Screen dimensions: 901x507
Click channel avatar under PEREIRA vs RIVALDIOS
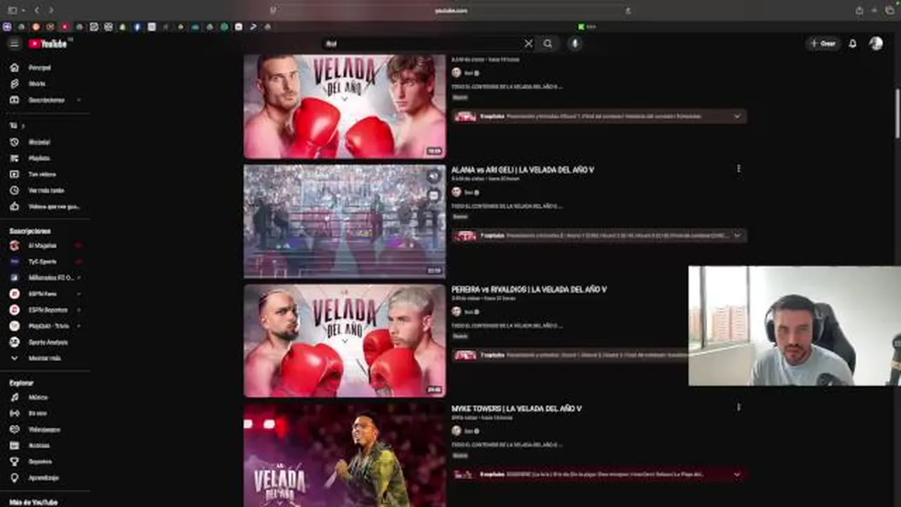[x=456, y=311]
